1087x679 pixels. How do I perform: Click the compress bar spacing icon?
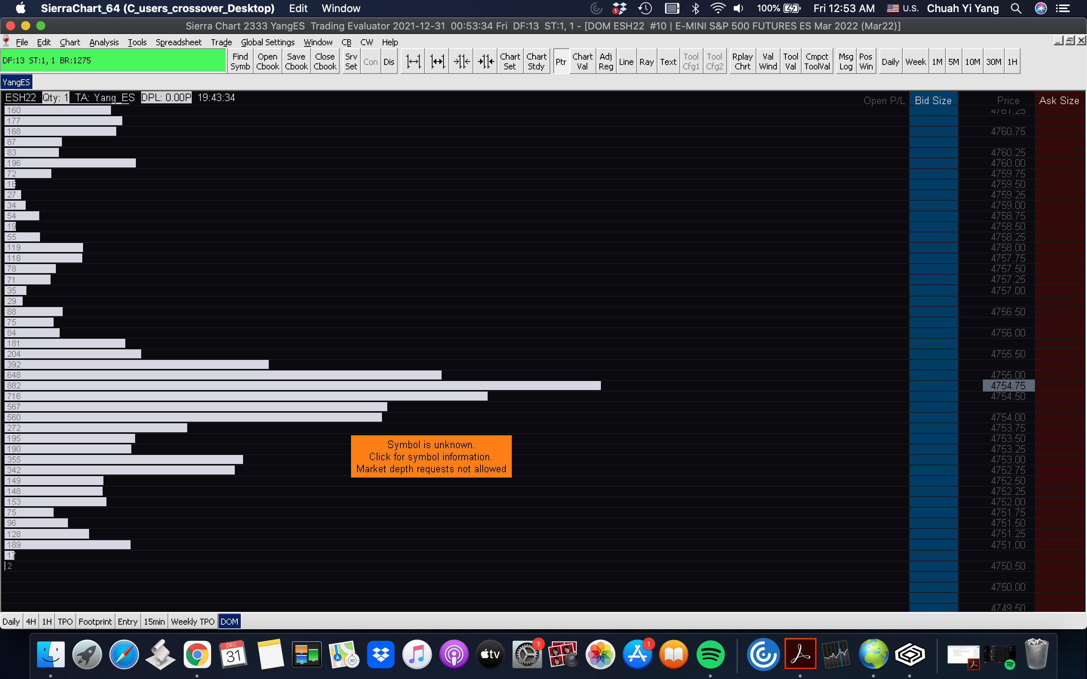437,61
